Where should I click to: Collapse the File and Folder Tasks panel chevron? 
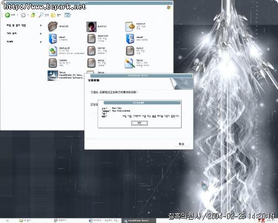[41, 25]
